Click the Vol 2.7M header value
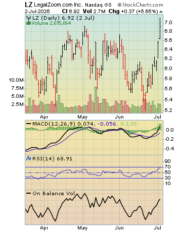Screen dimensions: 182x232 (x=94, y=11)
